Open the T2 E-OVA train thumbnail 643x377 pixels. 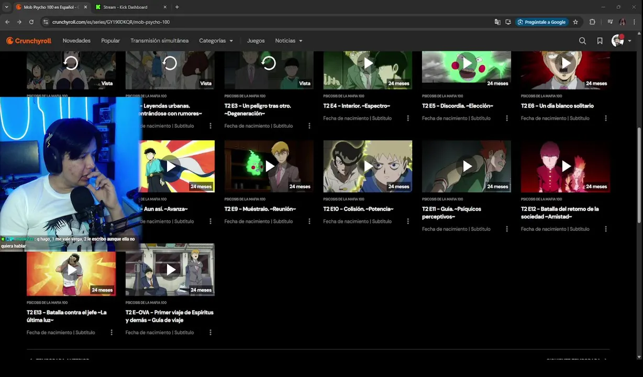(170, 270)
